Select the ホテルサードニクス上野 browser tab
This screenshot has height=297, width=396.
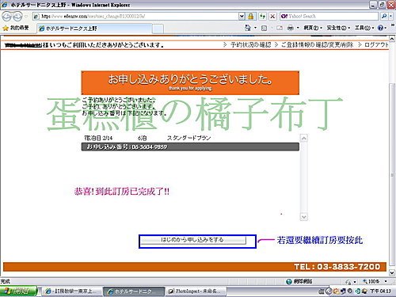[x=94, y=29]
